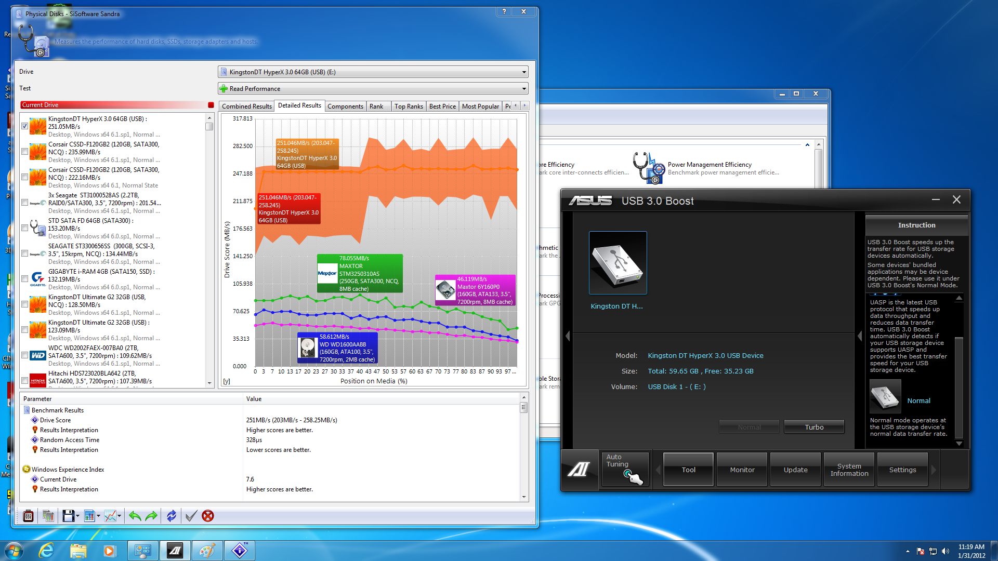Switch to the Components tab
Screen dimensions: 998x561
coord(345,106)
